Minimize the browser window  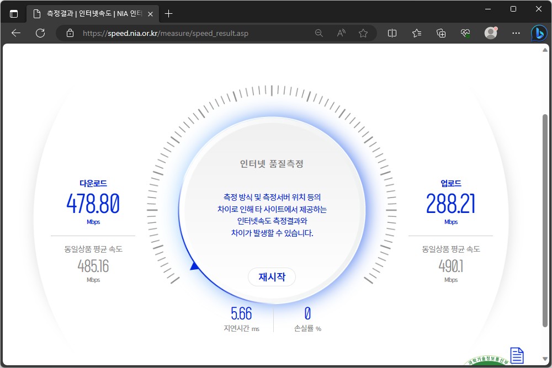[x=488, y=9]
